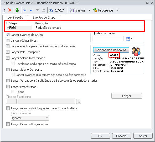Go to first record arrow

click(x=25, y=10)
